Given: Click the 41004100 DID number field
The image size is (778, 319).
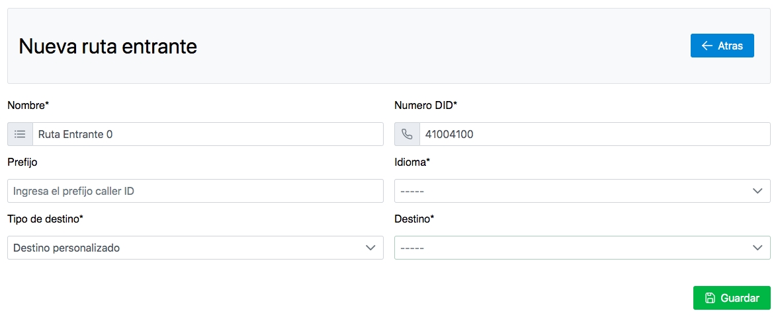Looking at the screenshot, I should pos(595,134).
